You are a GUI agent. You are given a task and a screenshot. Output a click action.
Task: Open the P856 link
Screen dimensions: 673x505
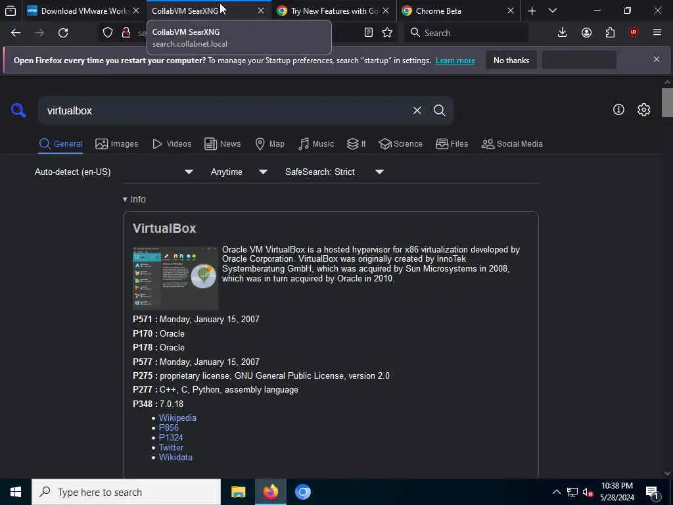pos(169,427)
